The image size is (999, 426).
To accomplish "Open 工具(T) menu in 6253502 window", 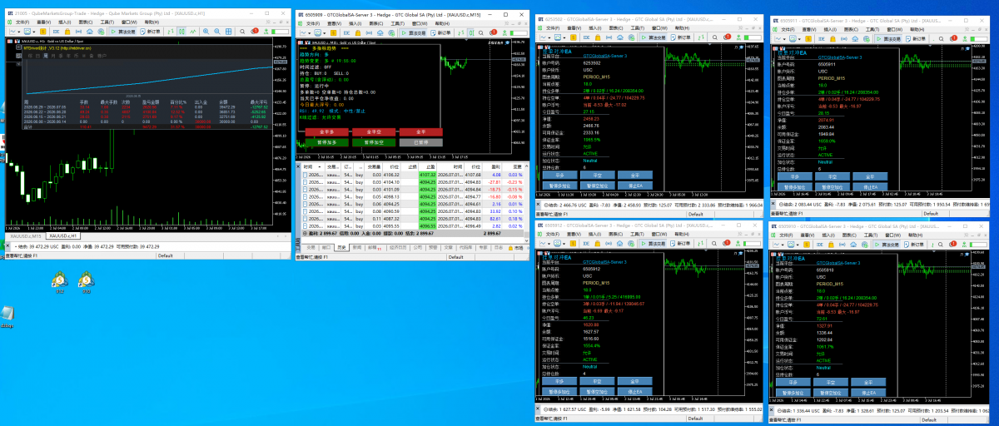I will (x=638, y=28).
